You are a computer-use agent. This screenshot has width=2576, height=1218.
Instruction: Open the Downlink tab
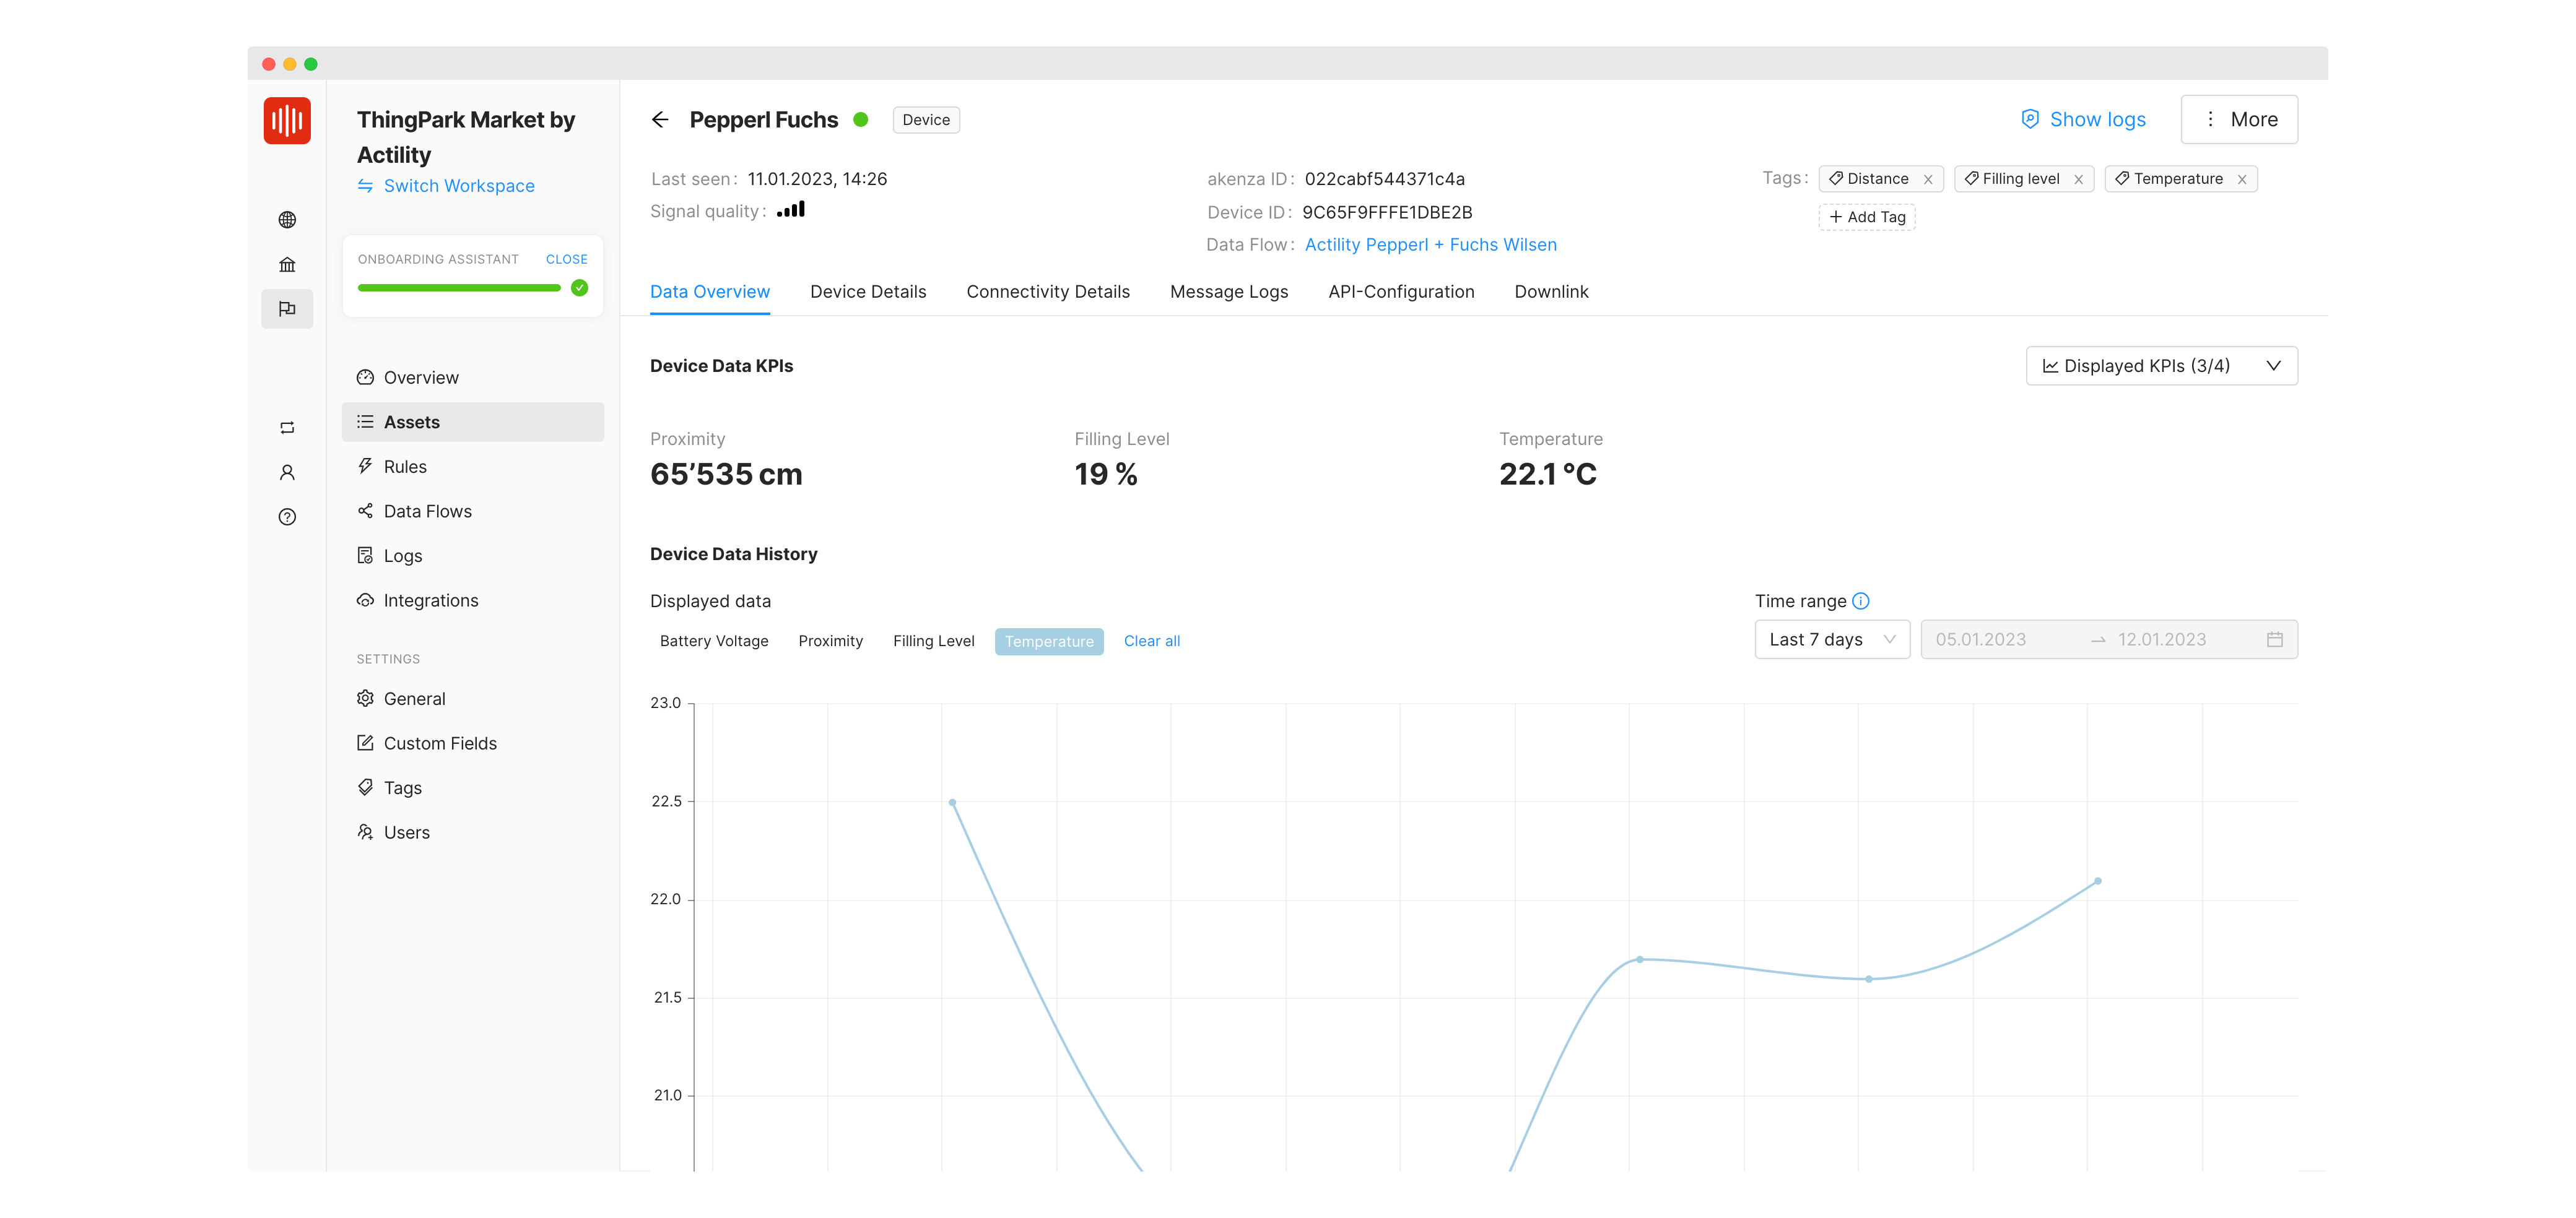[x=1551, y=292]
